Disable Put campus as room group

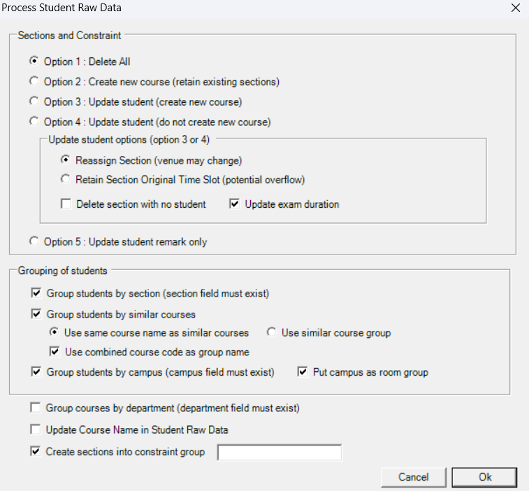[303, 372]
